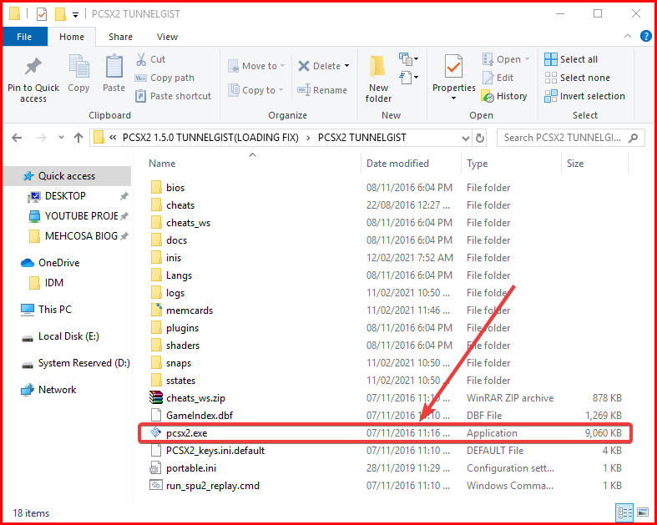The image size is (657, 525).
Task: Click Properties icon in title bar toolbar
Action: coord(42,14)
